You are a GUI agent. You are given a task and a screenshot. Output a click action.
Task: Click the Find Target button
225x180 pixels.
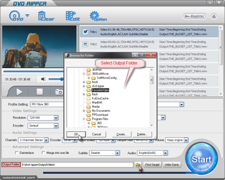click(152, 165)
